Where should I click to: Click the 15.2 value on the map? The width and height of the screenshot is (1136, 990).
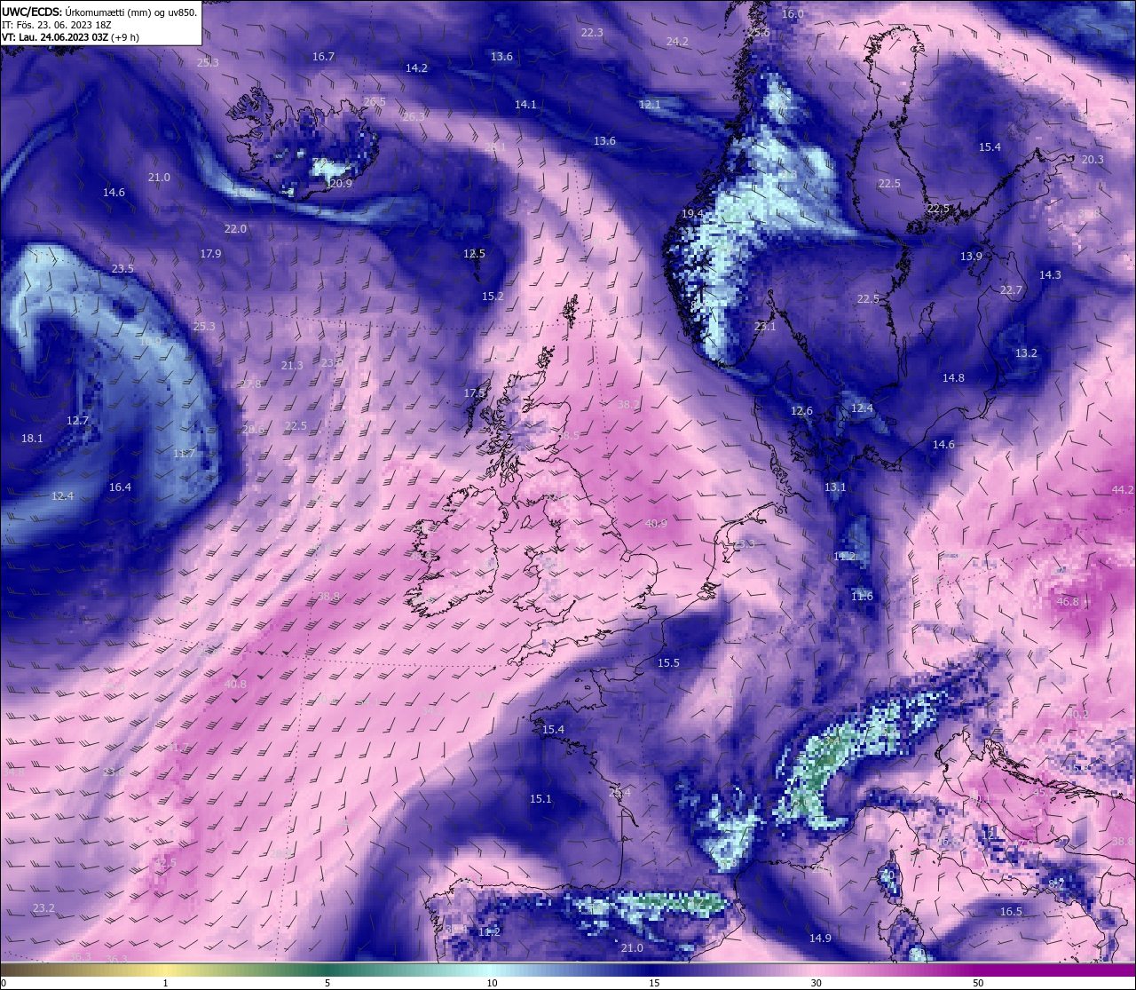(x=493, y=297)
